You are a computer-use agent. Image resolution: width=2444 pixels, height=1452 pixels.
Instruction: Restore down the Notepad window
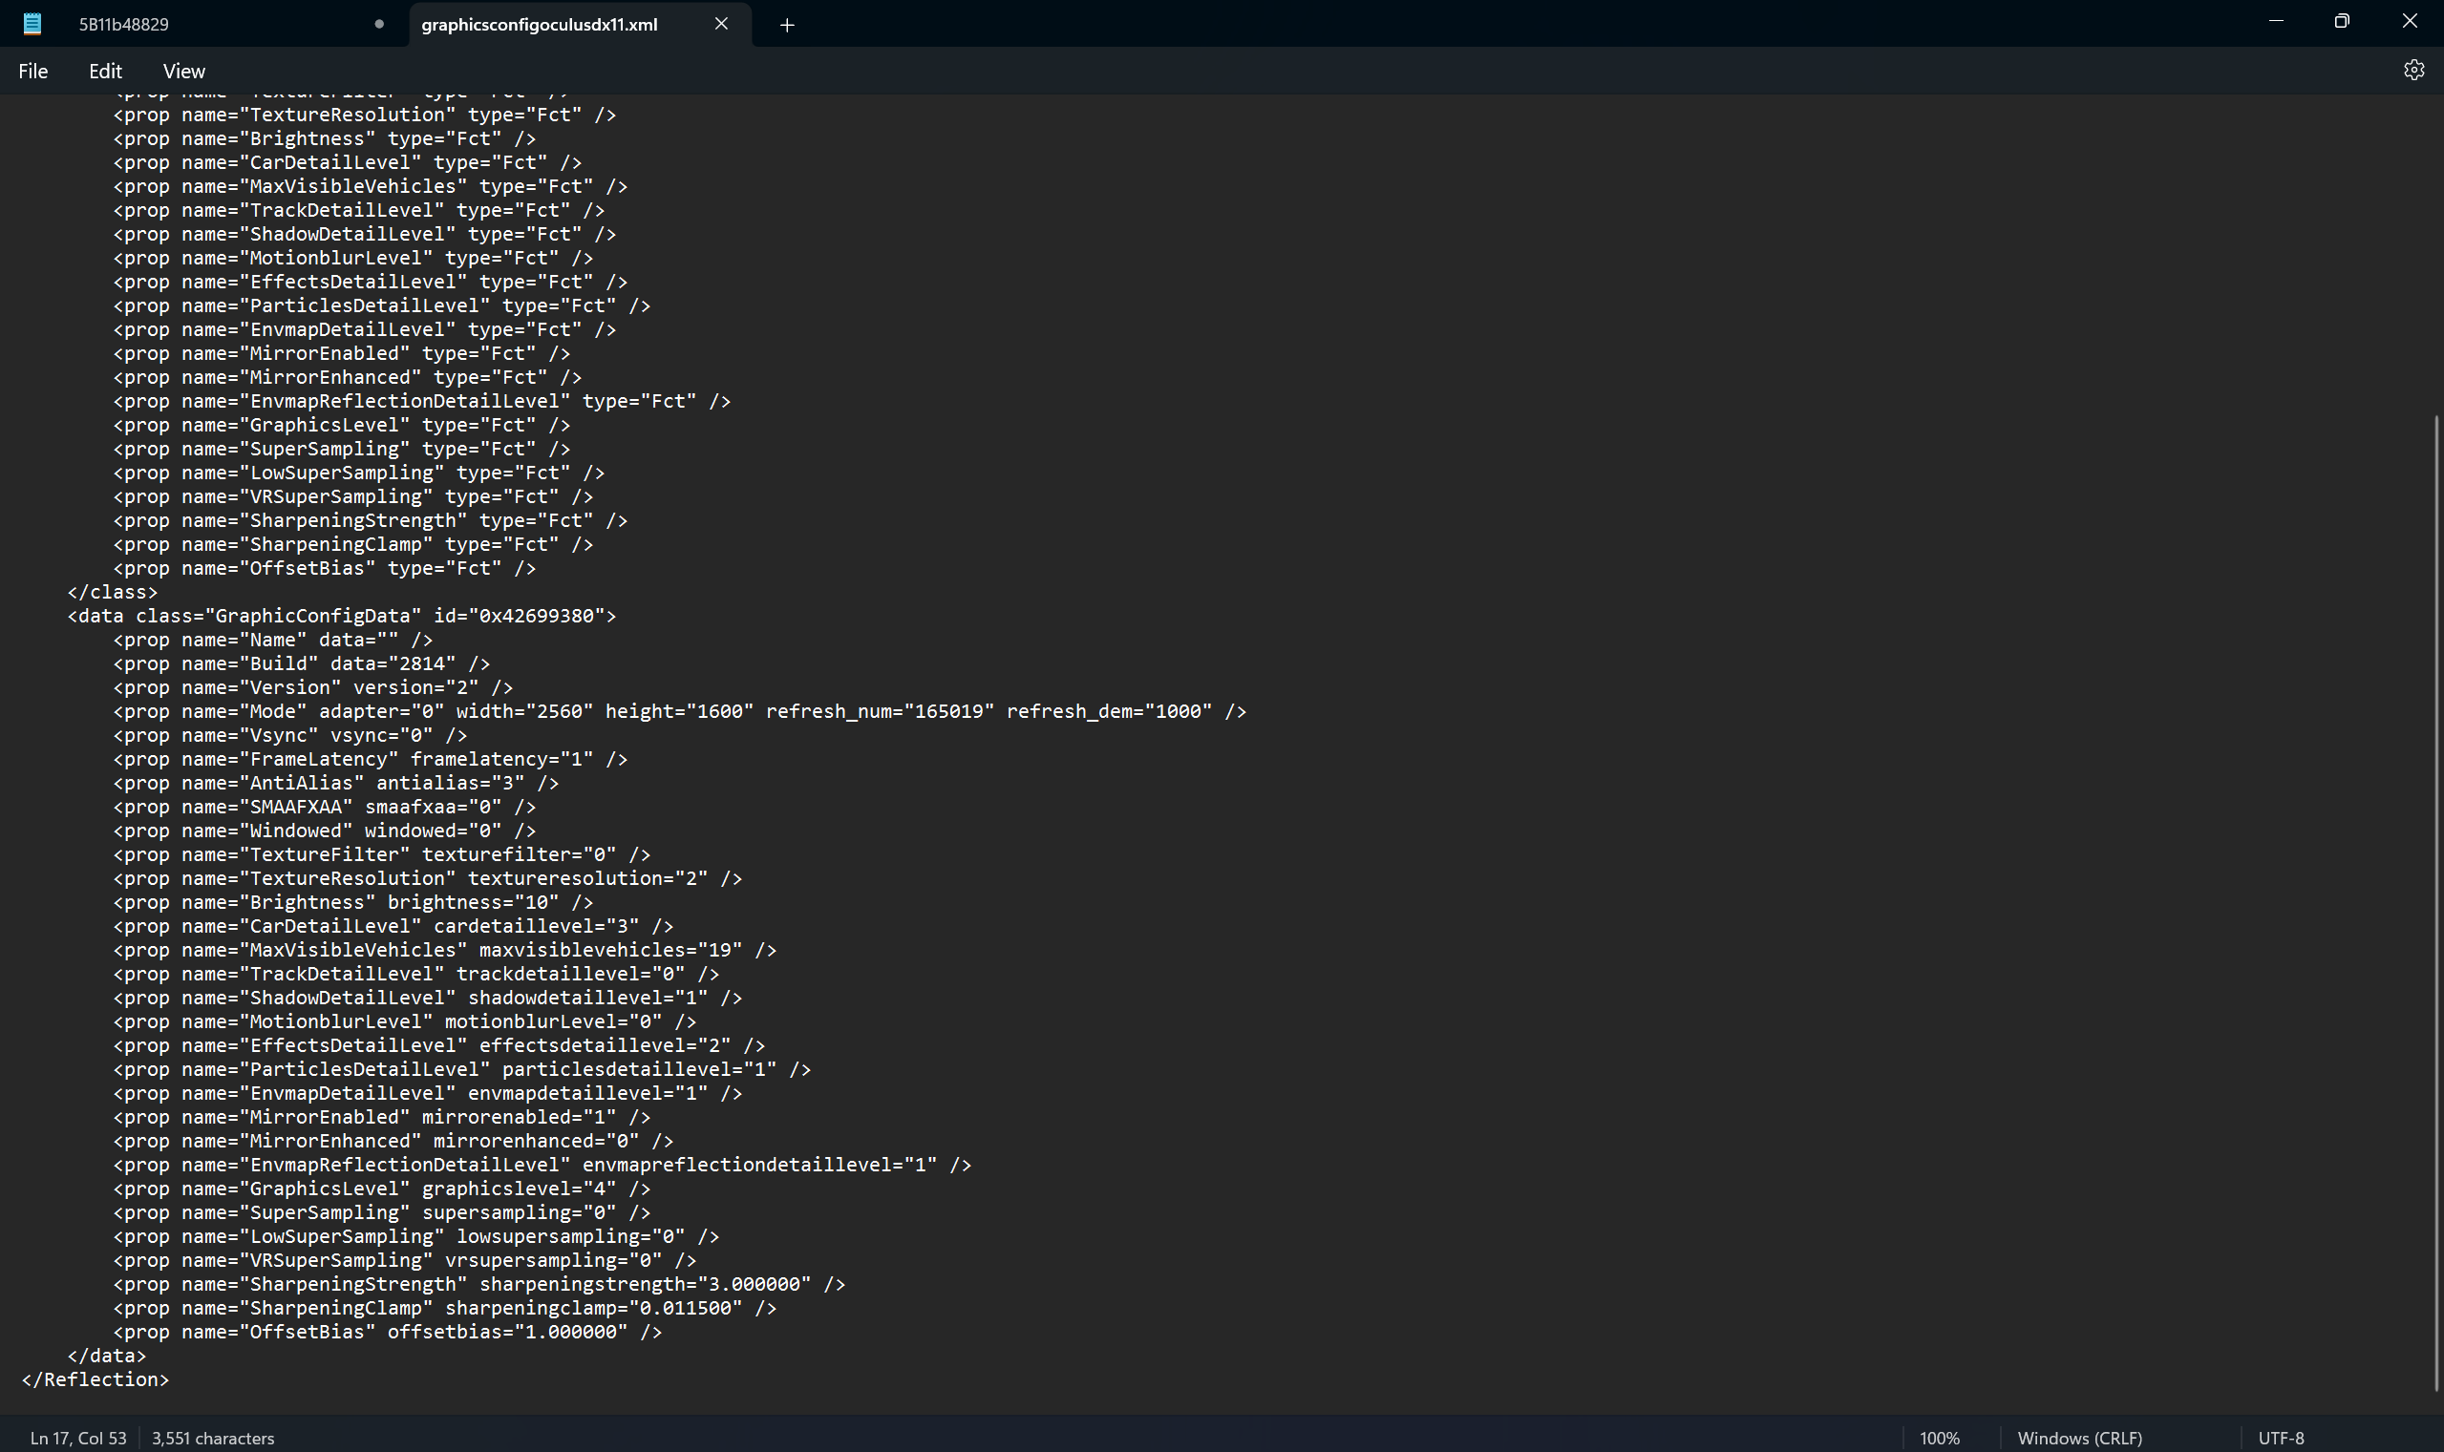point(2341,22)
